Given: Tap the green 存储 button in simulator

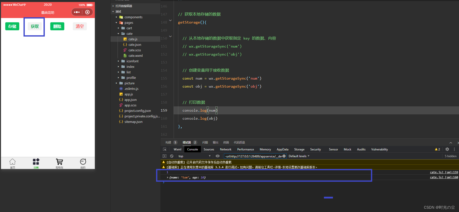Looking at the screenshot, I should pyautogui.click(x=12, y=26).
